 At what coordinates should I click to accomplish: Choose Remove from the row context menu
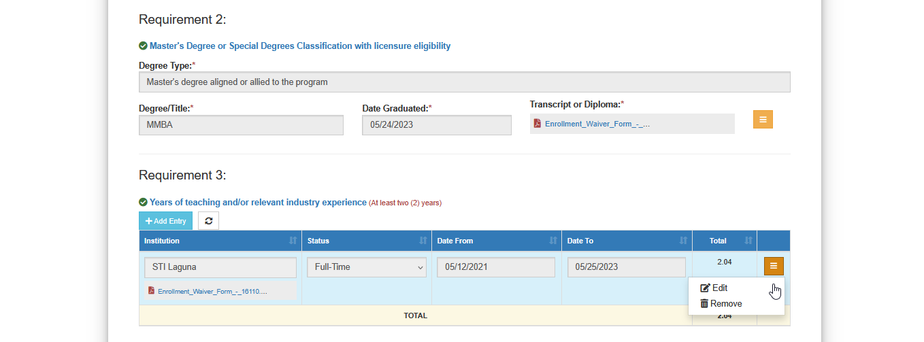point(721,304)
